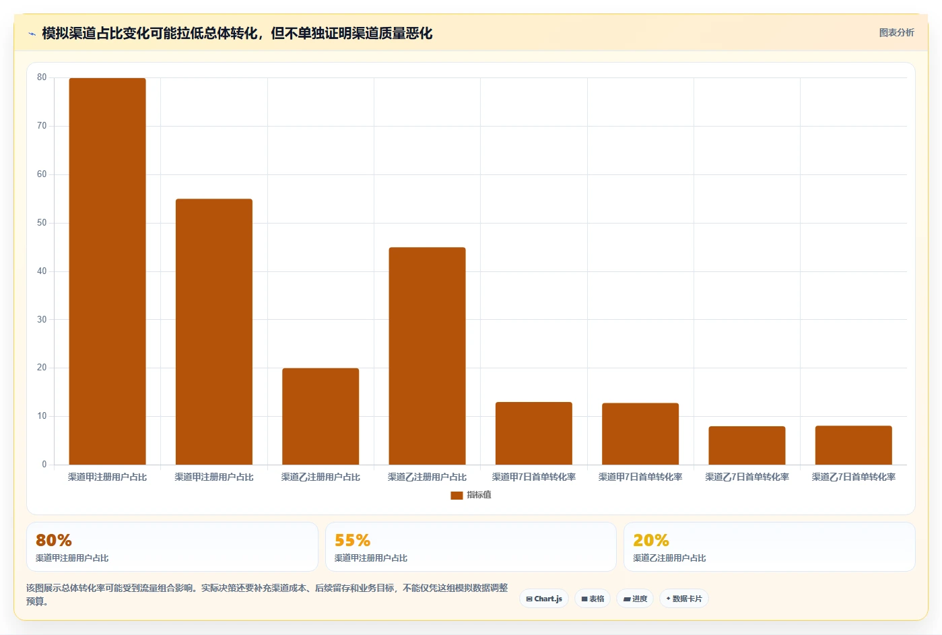The height and width of the screenshot is (635, 942).
Task: Select the 表格 chip
Action: tap(593, 599)
